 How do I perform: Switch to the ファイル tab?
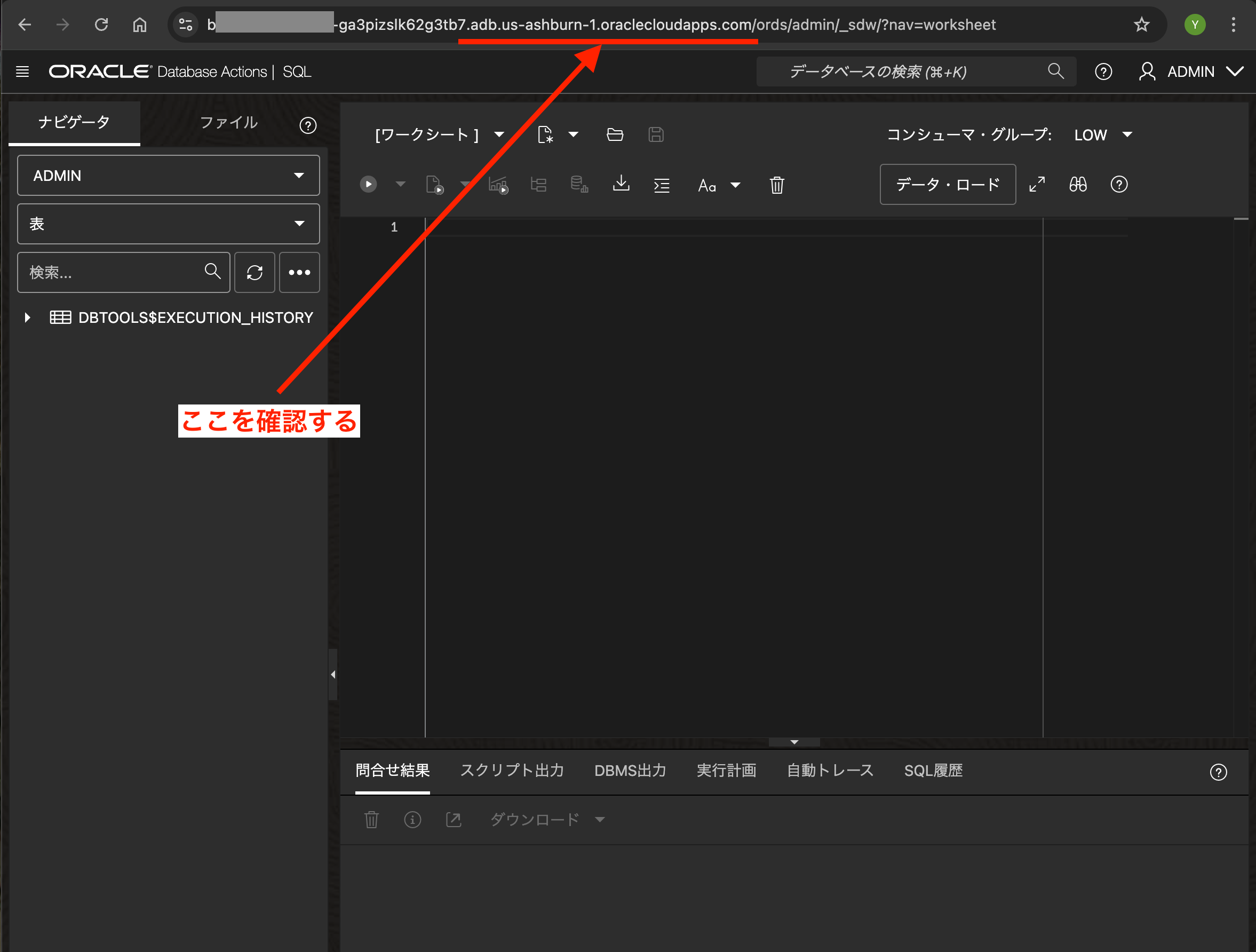pyautogui.click(x=229, y=123)
